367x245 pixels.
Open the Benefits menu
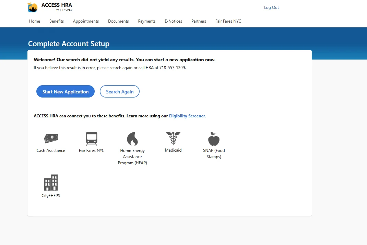point(56,21)
